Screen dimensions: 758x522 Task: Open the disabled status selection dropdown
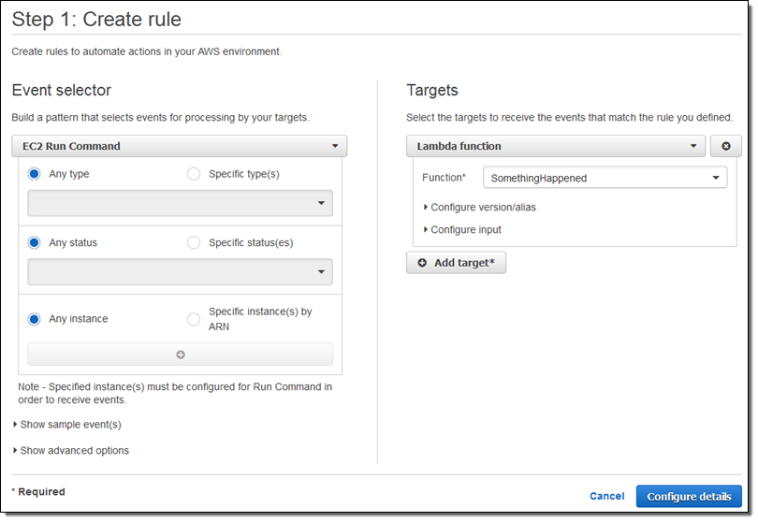point(180,272)
